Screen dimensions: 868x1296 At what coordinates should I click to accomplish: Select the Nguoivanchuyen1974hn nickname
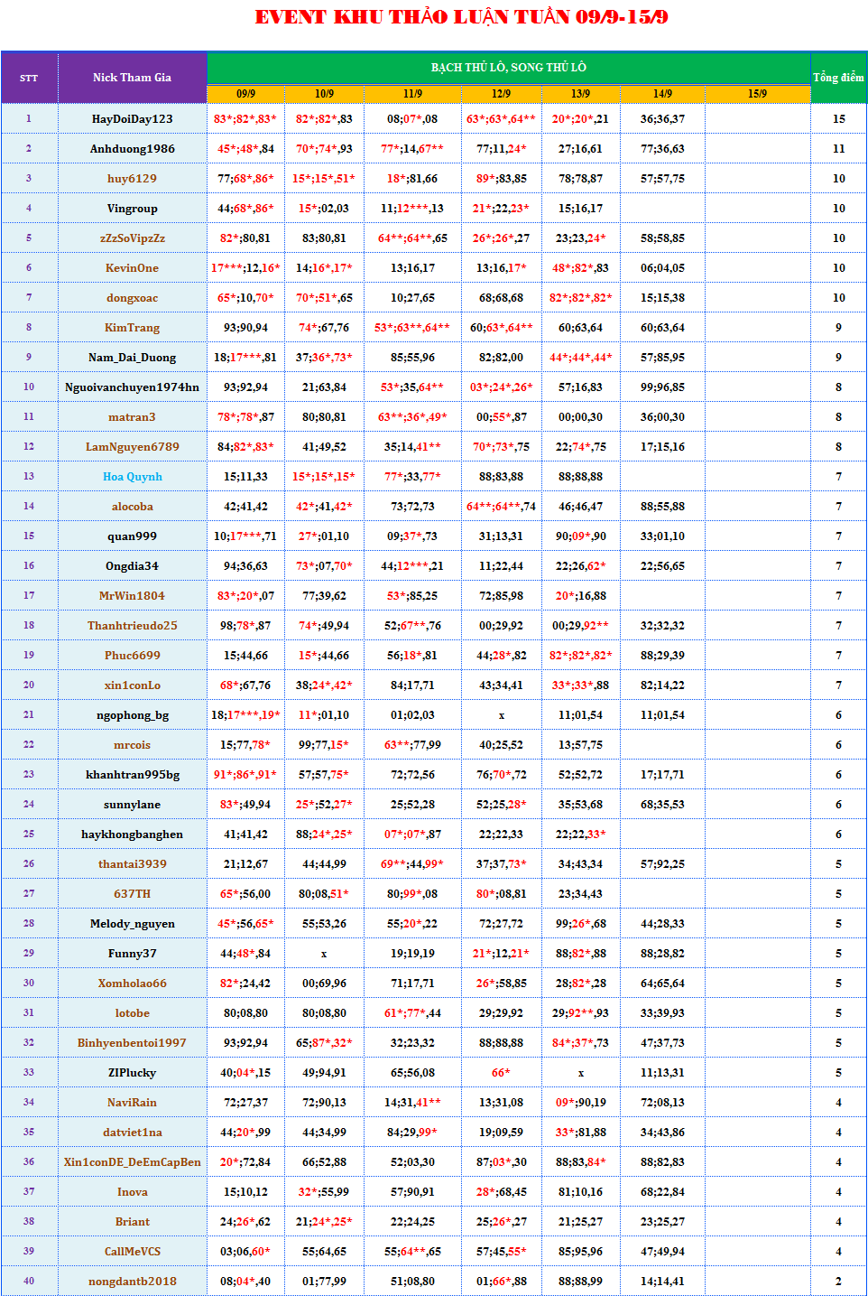click(x=132, y=387)
